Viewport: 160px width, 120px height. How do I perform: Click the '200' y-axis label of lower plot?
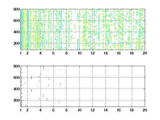17,100
